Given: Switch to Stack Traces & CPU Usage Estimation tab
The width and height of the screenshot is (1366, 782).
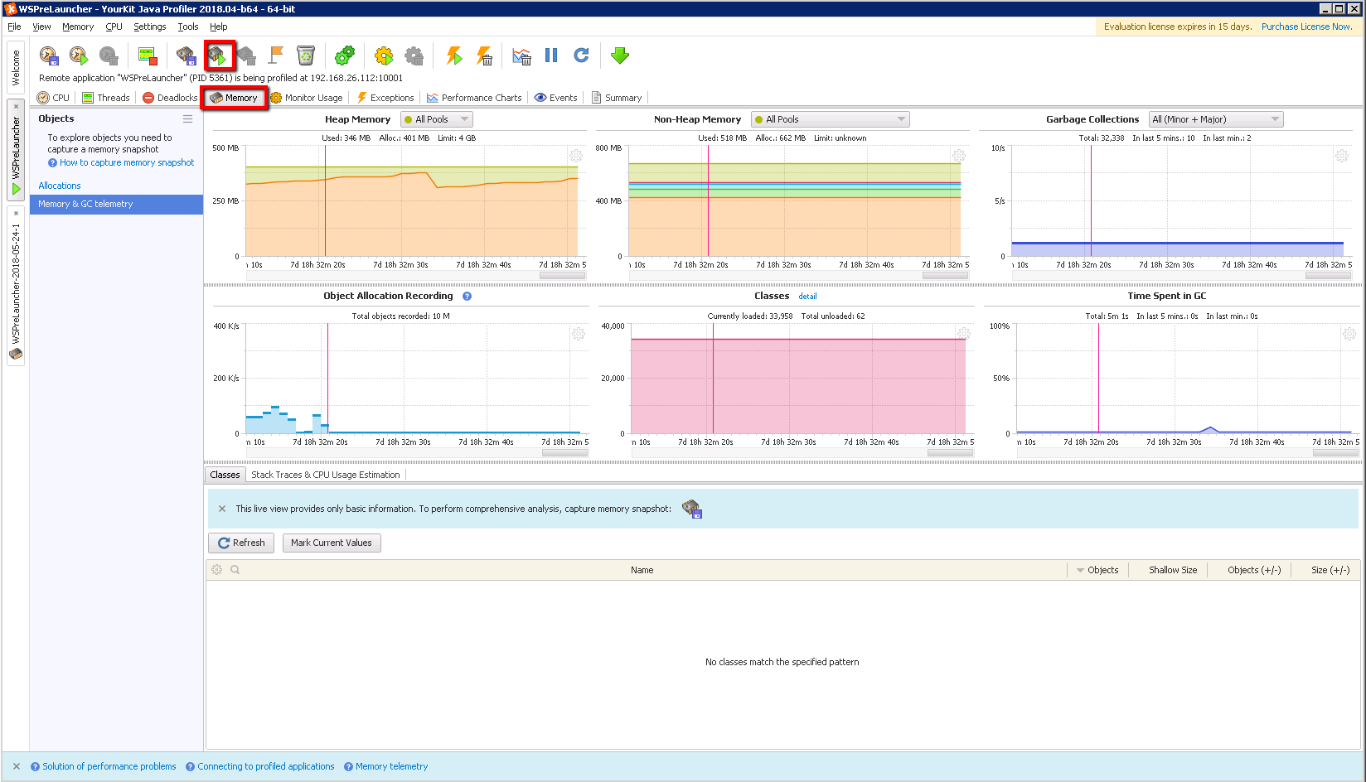Looking at the screenshot, I should point(325,475).
